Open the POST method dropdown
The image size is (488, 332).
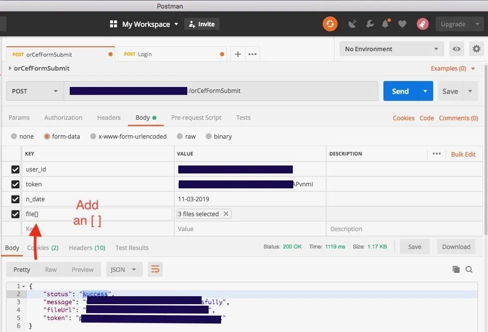[35, 91]
